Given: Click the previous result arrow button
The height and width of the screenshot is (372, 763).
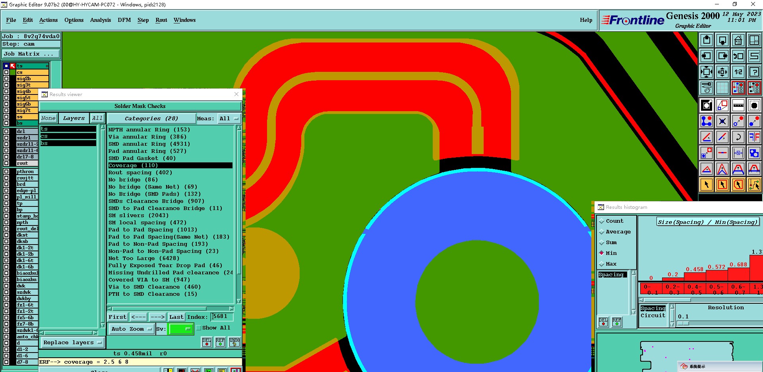Looking at the screenshot, I should pyautogui.click(x=139, y=317).
